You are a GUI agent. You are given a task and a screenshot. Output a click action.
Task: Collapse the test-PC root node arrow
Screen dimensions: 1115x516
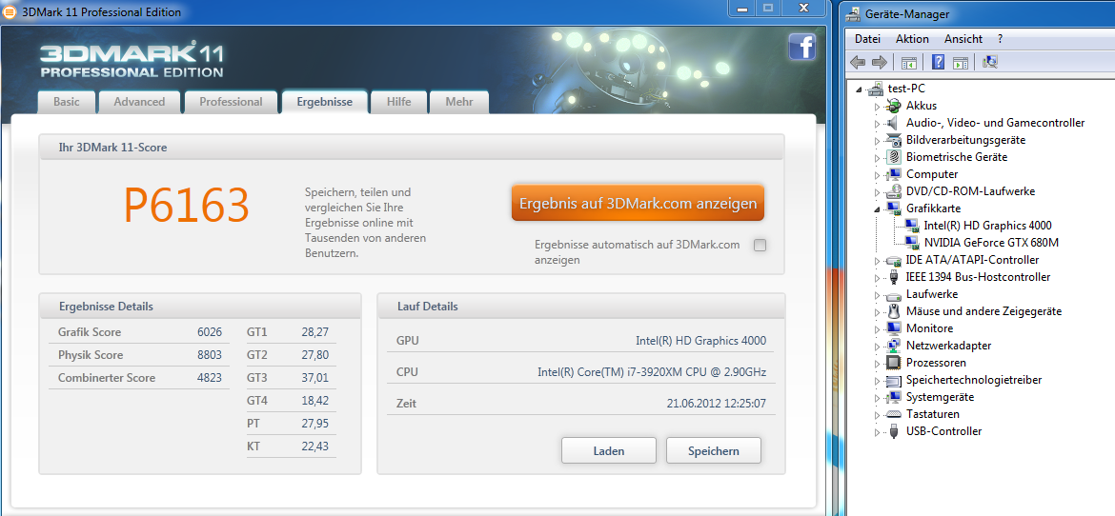click(860, 89)
